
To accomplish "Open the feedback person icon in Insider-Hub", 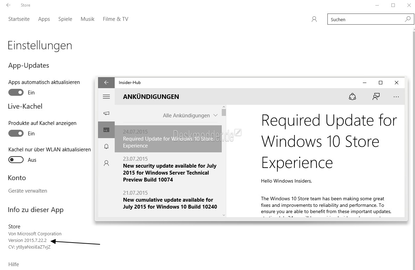I will (x=376, y=97).
